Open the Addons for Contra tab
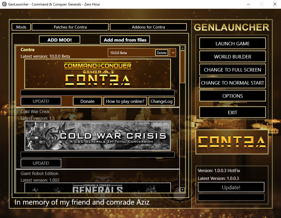 (148, 27)
